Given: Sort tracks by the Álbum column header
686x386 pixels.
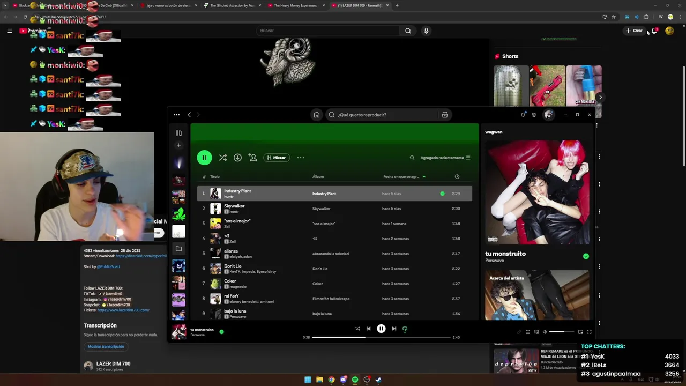Looking at the screenshot, I should 318,176.
